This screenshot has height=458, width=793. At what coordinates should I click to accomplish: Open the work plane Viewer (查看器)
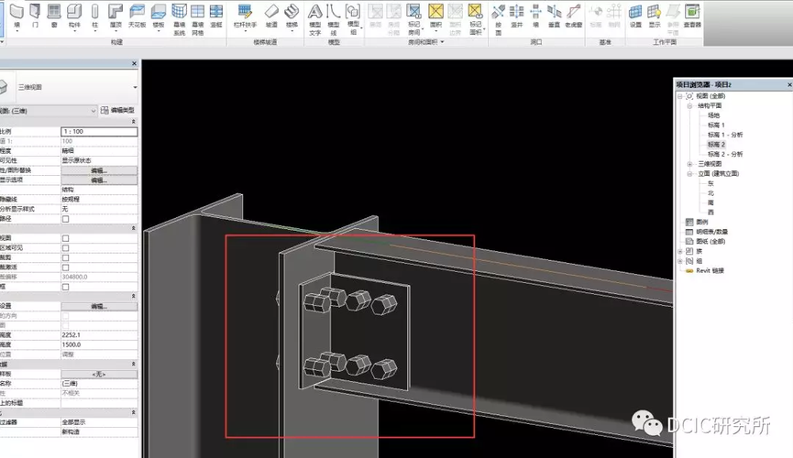pyautogui.click(x=692, y=16)
